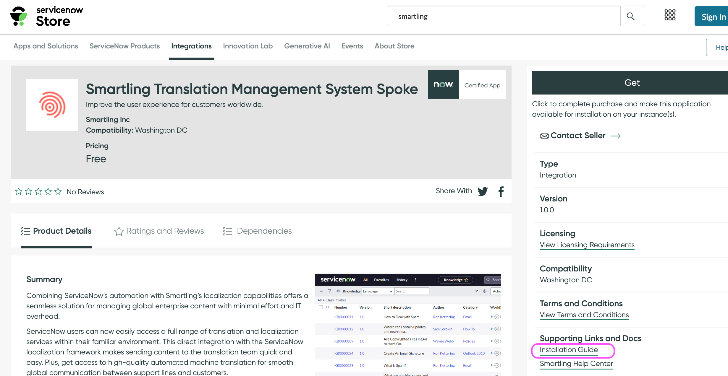Click Contact Seller link
728x376 pixels.
coord(578,136)
